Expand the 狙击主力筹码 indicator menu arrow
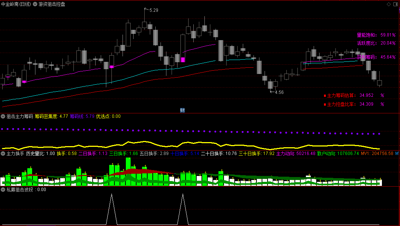 3,117
